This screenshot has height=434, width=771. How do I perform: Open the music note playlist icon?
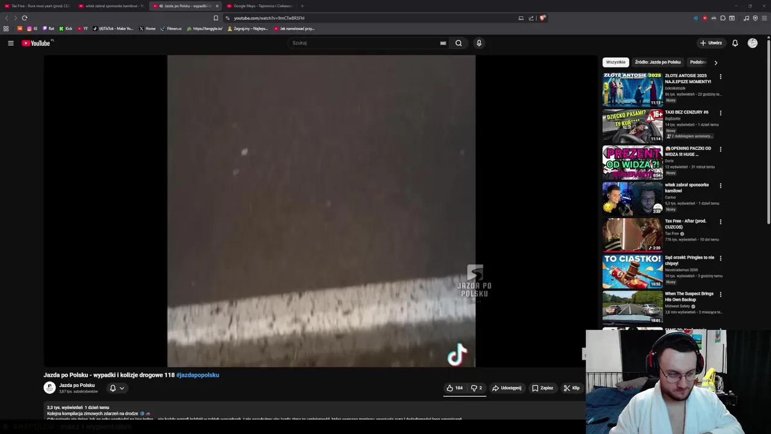click(746, 18)
